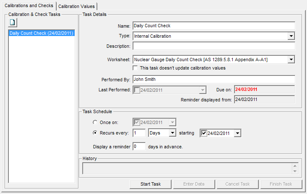Click the new task document icon
Screen dimensions: 307x194
click(12, 22)
